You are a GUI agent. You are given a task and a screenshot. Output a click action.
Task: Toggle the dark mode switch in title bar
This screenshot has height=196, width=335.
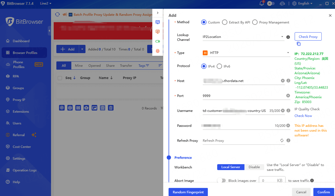click(271, 3)
